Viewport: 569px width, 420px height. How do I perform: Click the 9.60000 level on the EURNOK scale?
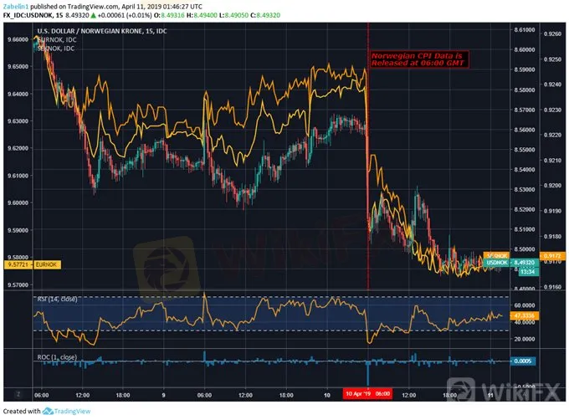[x=18, y=202]
